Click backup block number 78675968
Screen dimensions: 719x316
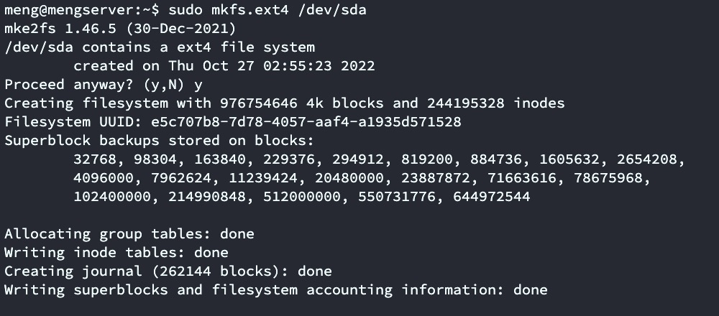point(608,178)
